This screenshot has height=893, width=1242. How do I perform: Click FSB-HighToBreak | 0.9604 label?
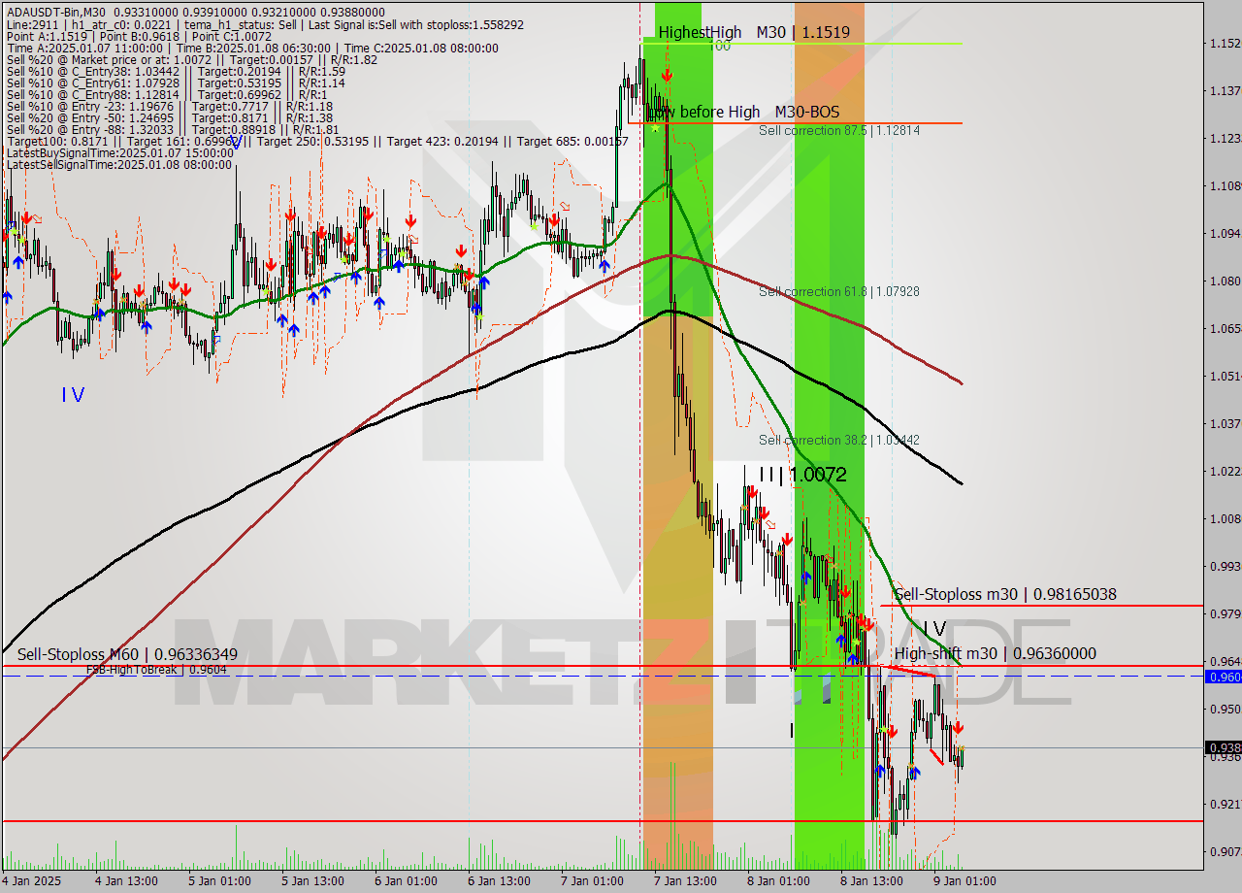pyautogui.click(x=156, y=669)
